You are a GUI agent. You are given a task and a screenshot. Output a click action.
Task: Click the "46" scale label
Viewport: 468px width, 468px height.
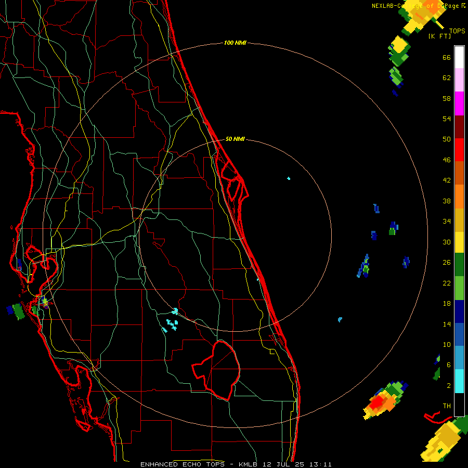pyautogui.click(x=447, y=160)
